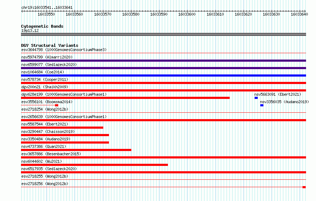Click purple bar under nsv5974799 Almarri2020
Image resolution: width=316 pixels, height=201 pixels.
(x=163, y=61)
